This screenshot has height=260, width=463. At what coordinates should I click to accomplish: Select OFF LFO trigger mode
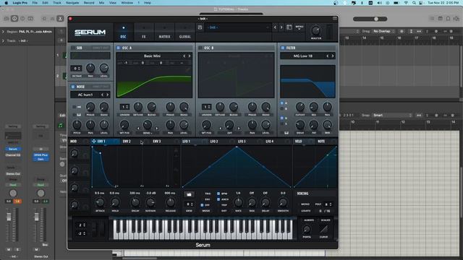[203, 205]
